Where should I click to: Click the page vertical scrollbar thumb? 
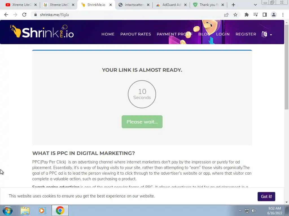coord(286,67)
